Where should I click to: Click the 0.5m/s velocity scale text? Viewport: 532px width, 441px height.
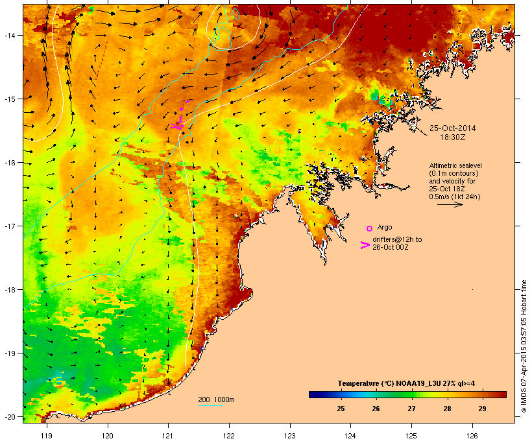[x=455, y=197]
